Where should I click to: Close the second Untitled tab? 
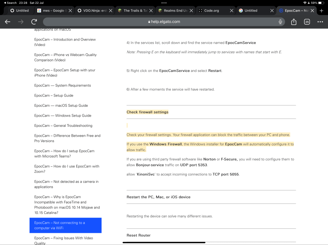(272, 11)
